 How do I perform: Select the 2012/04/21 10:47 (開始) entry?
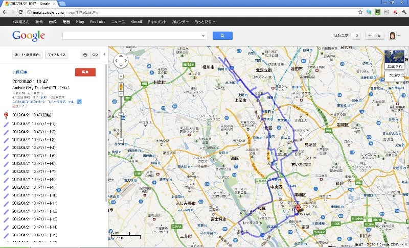point(32,115)
